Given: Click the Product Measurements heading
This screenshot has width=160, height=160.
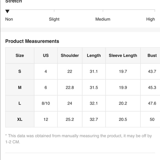Looking at the screenshot, I should point(32,41).
